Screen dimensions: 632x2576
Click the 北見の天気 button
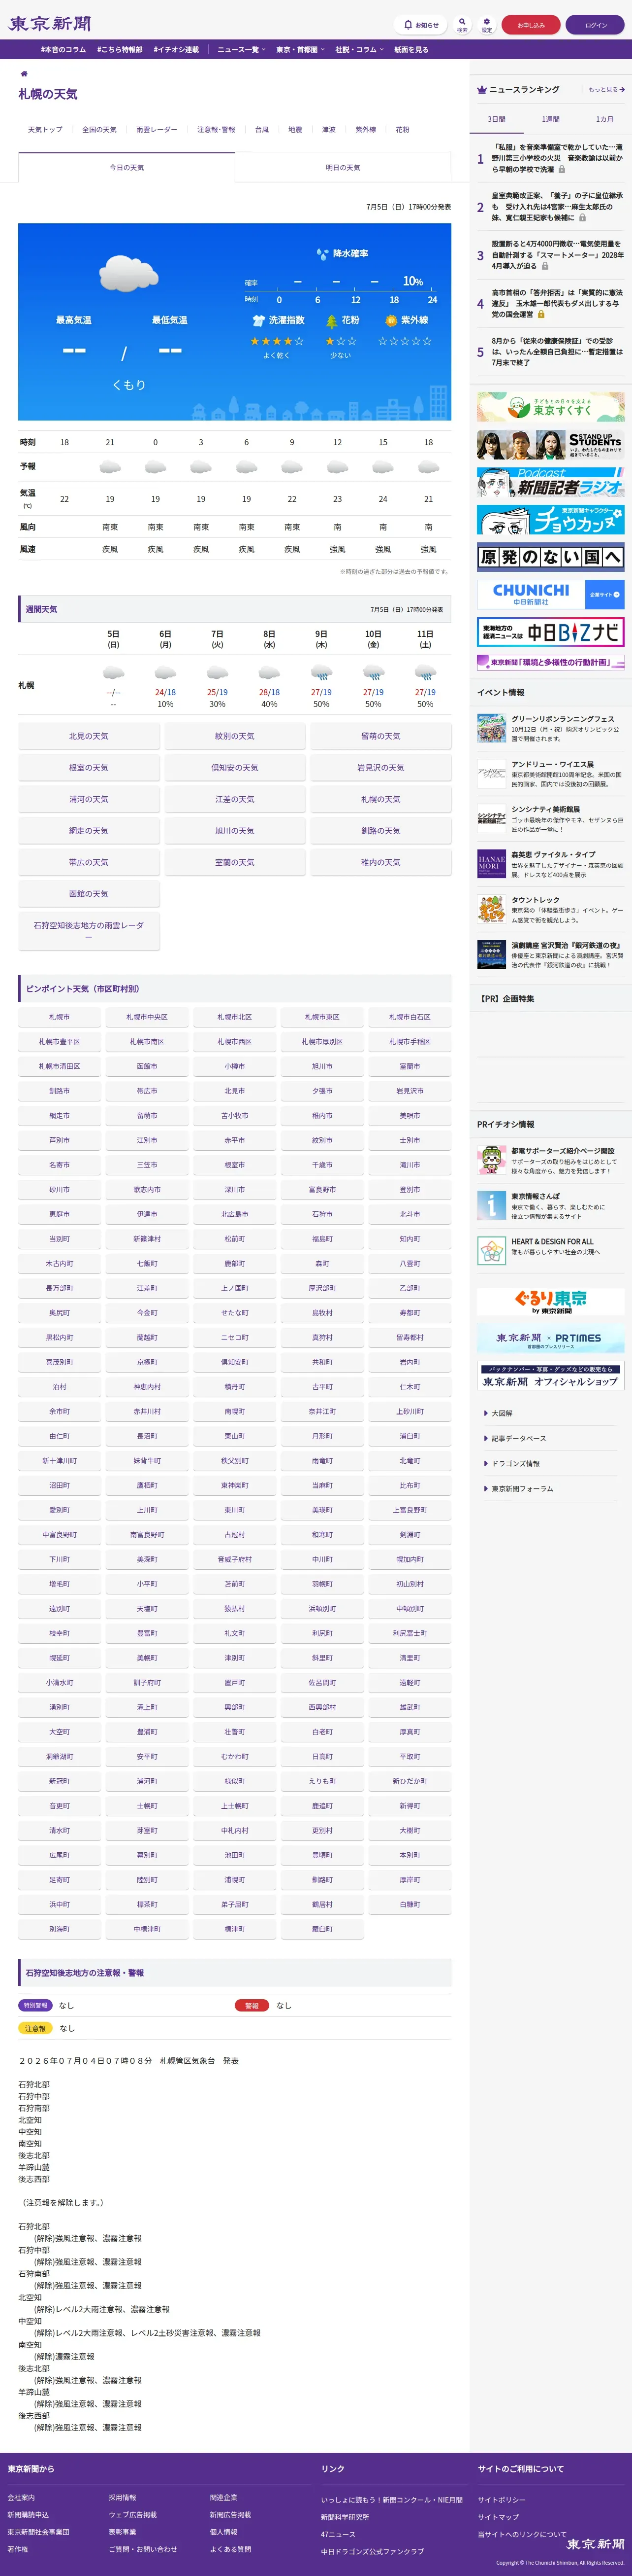89,737
